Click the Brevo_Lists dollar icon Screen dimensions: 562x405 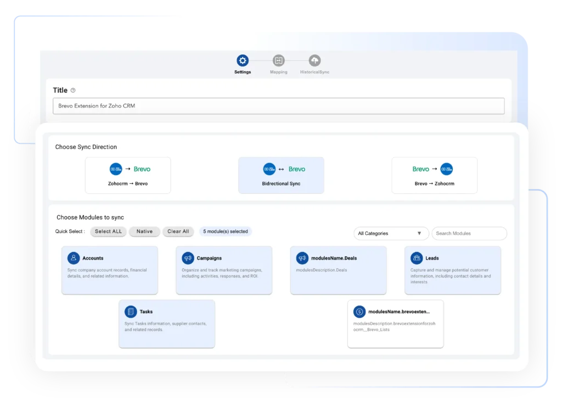[358, 311]
